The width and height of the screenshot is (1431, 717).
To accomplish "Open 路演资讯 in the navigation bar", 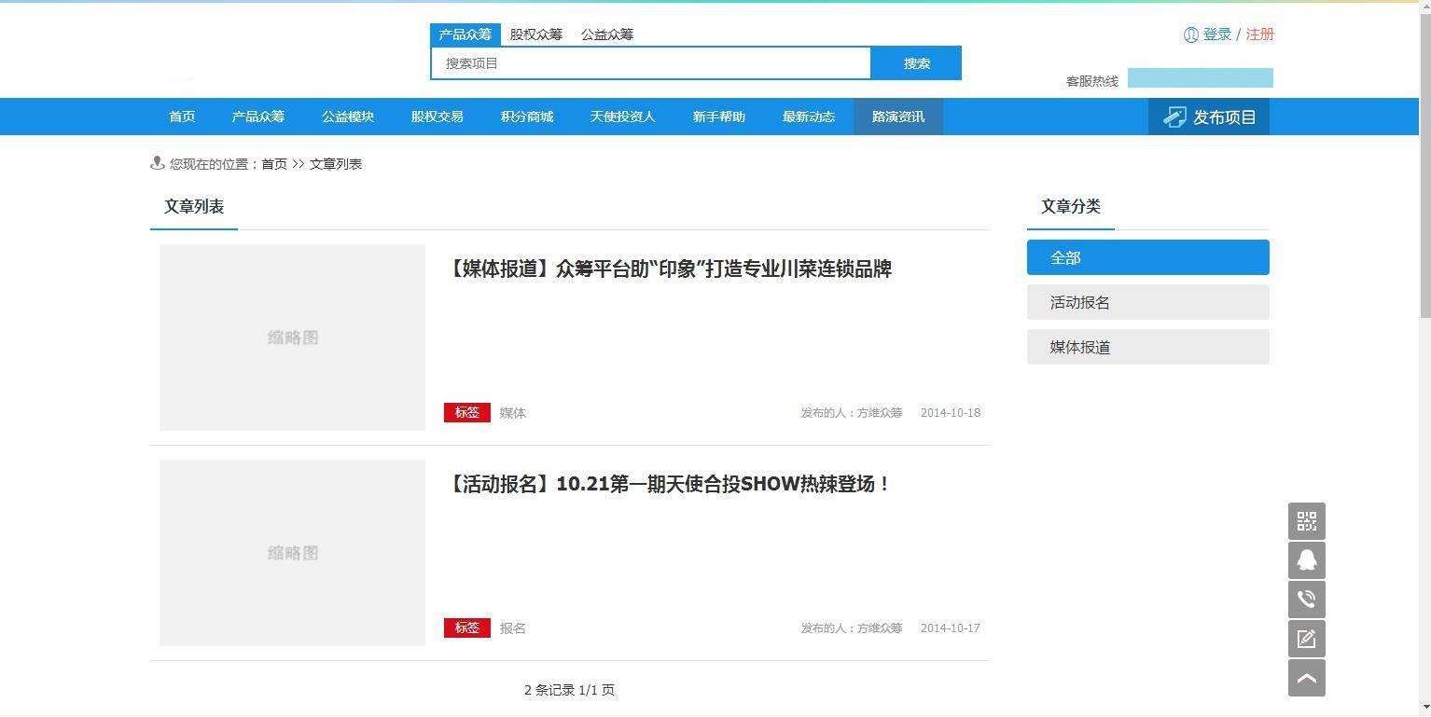I will click(x=897, y=117).
